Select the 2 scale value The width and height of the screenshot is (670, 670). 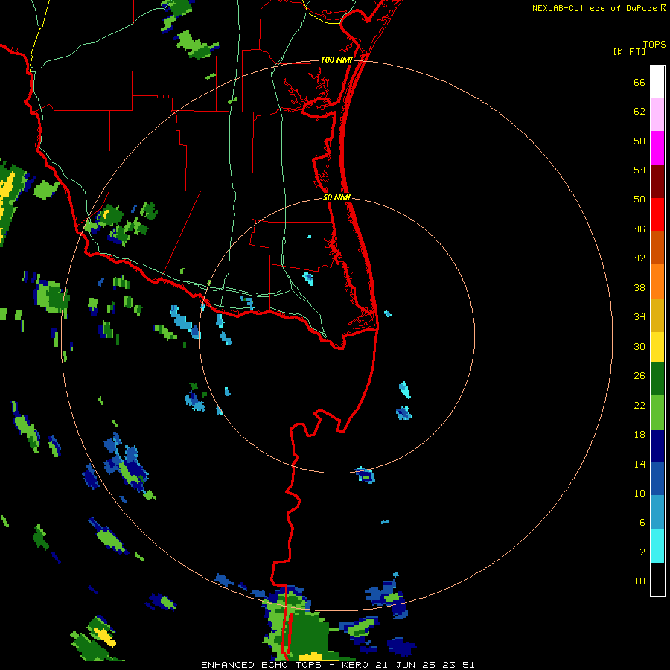(642, 552)
